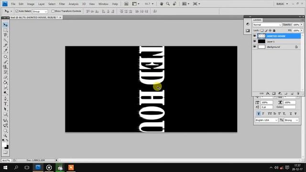Toggle lock transparent pixels

(262, 31)
